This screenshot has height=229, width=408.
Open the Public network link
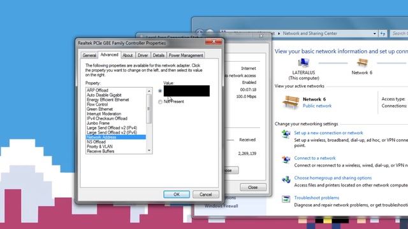tap(317, 106)
